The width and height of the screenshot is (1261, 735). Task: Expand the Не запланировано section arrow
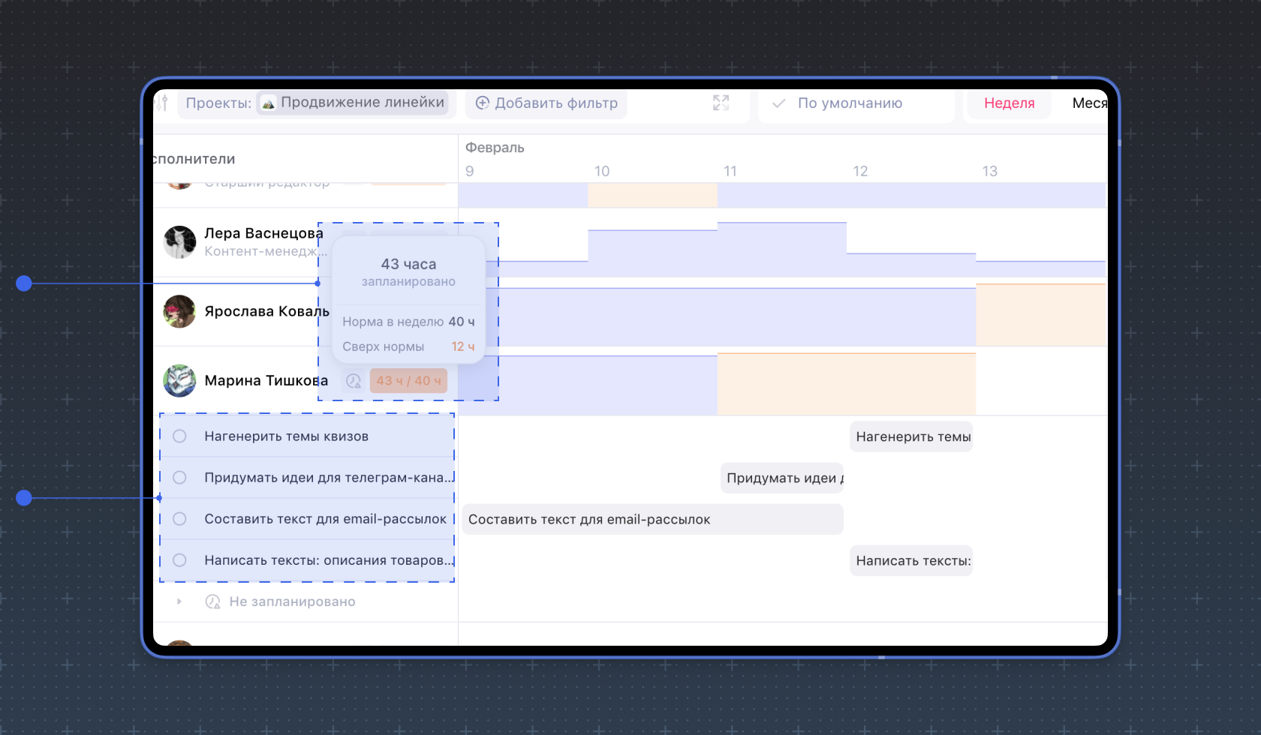click(x=179, y=601)
